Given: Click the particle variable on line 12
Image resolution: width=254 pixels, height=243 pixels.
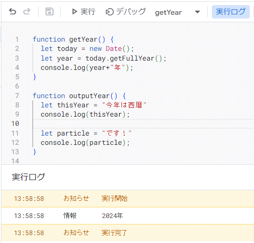Looking at the screenshot, I should pyautogui.click(x=106, y=143).
